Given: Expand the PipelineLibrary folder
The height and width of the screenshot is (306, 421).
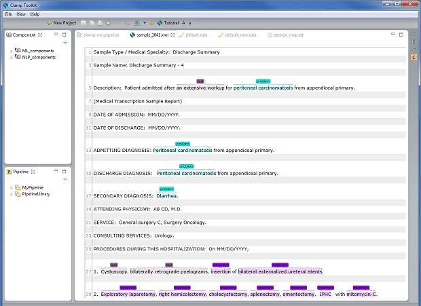Looking at the screenshot, I should (11, 195).
